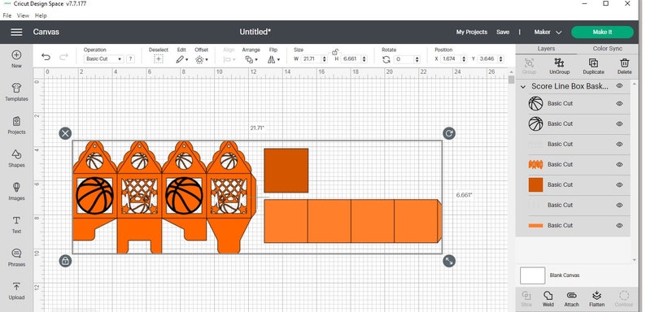The width and height of the screenshot is (646, 312).
Task: Open the Maker machine dropdown
Action: (548, 32)
